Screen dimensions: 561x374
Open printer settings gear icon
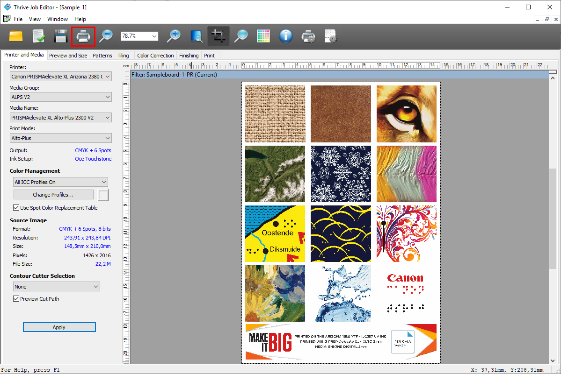(308, 36)
